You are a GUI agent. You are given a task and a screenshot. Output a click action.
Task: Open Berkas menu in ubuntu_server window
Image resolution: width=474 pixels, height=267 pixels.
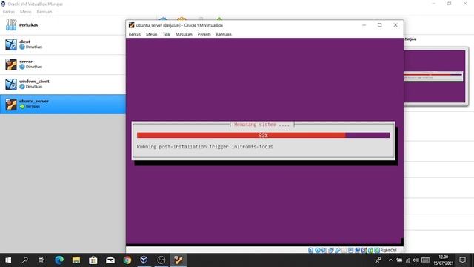pyautogui.click(x=135, y=34)
